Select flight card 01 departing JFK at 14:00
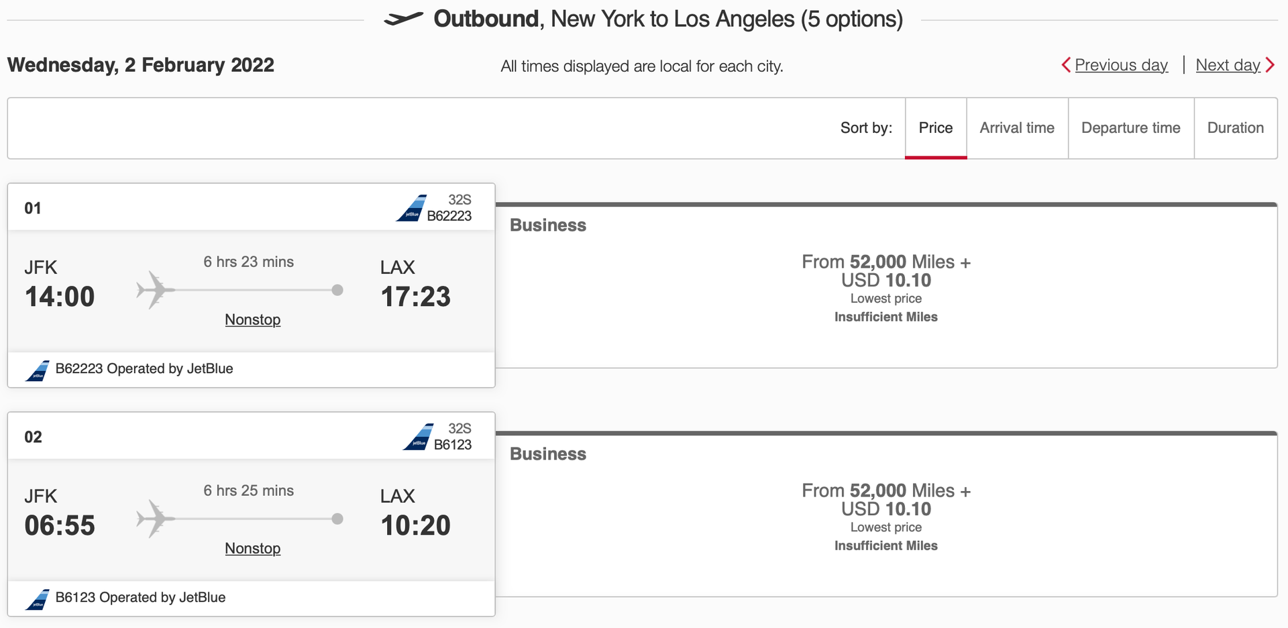This screenshot has height=628, width=1288. coord(252,289)
